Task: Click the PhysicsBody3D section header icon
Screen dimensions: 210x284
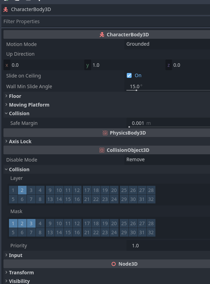Action: [105, 133]
